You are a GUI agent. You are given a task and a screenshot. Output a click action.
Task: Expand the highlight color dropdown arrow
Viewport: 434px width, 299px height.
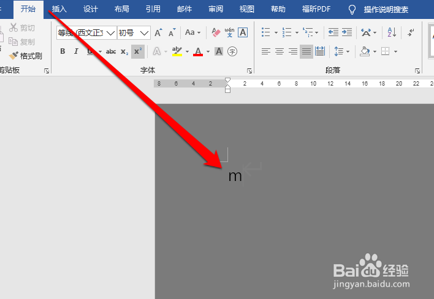pyautogui.click(x=187, y=51)
